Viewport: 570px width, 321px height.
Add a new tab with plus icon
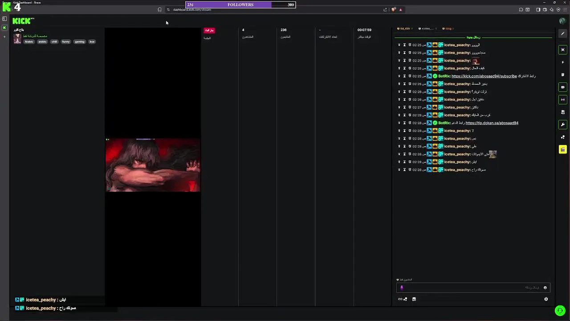[4, 37]
